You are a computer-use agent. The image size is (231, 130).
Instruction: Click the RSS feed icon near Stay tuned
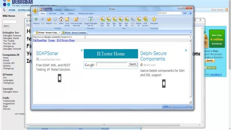(x=227, y=10)
